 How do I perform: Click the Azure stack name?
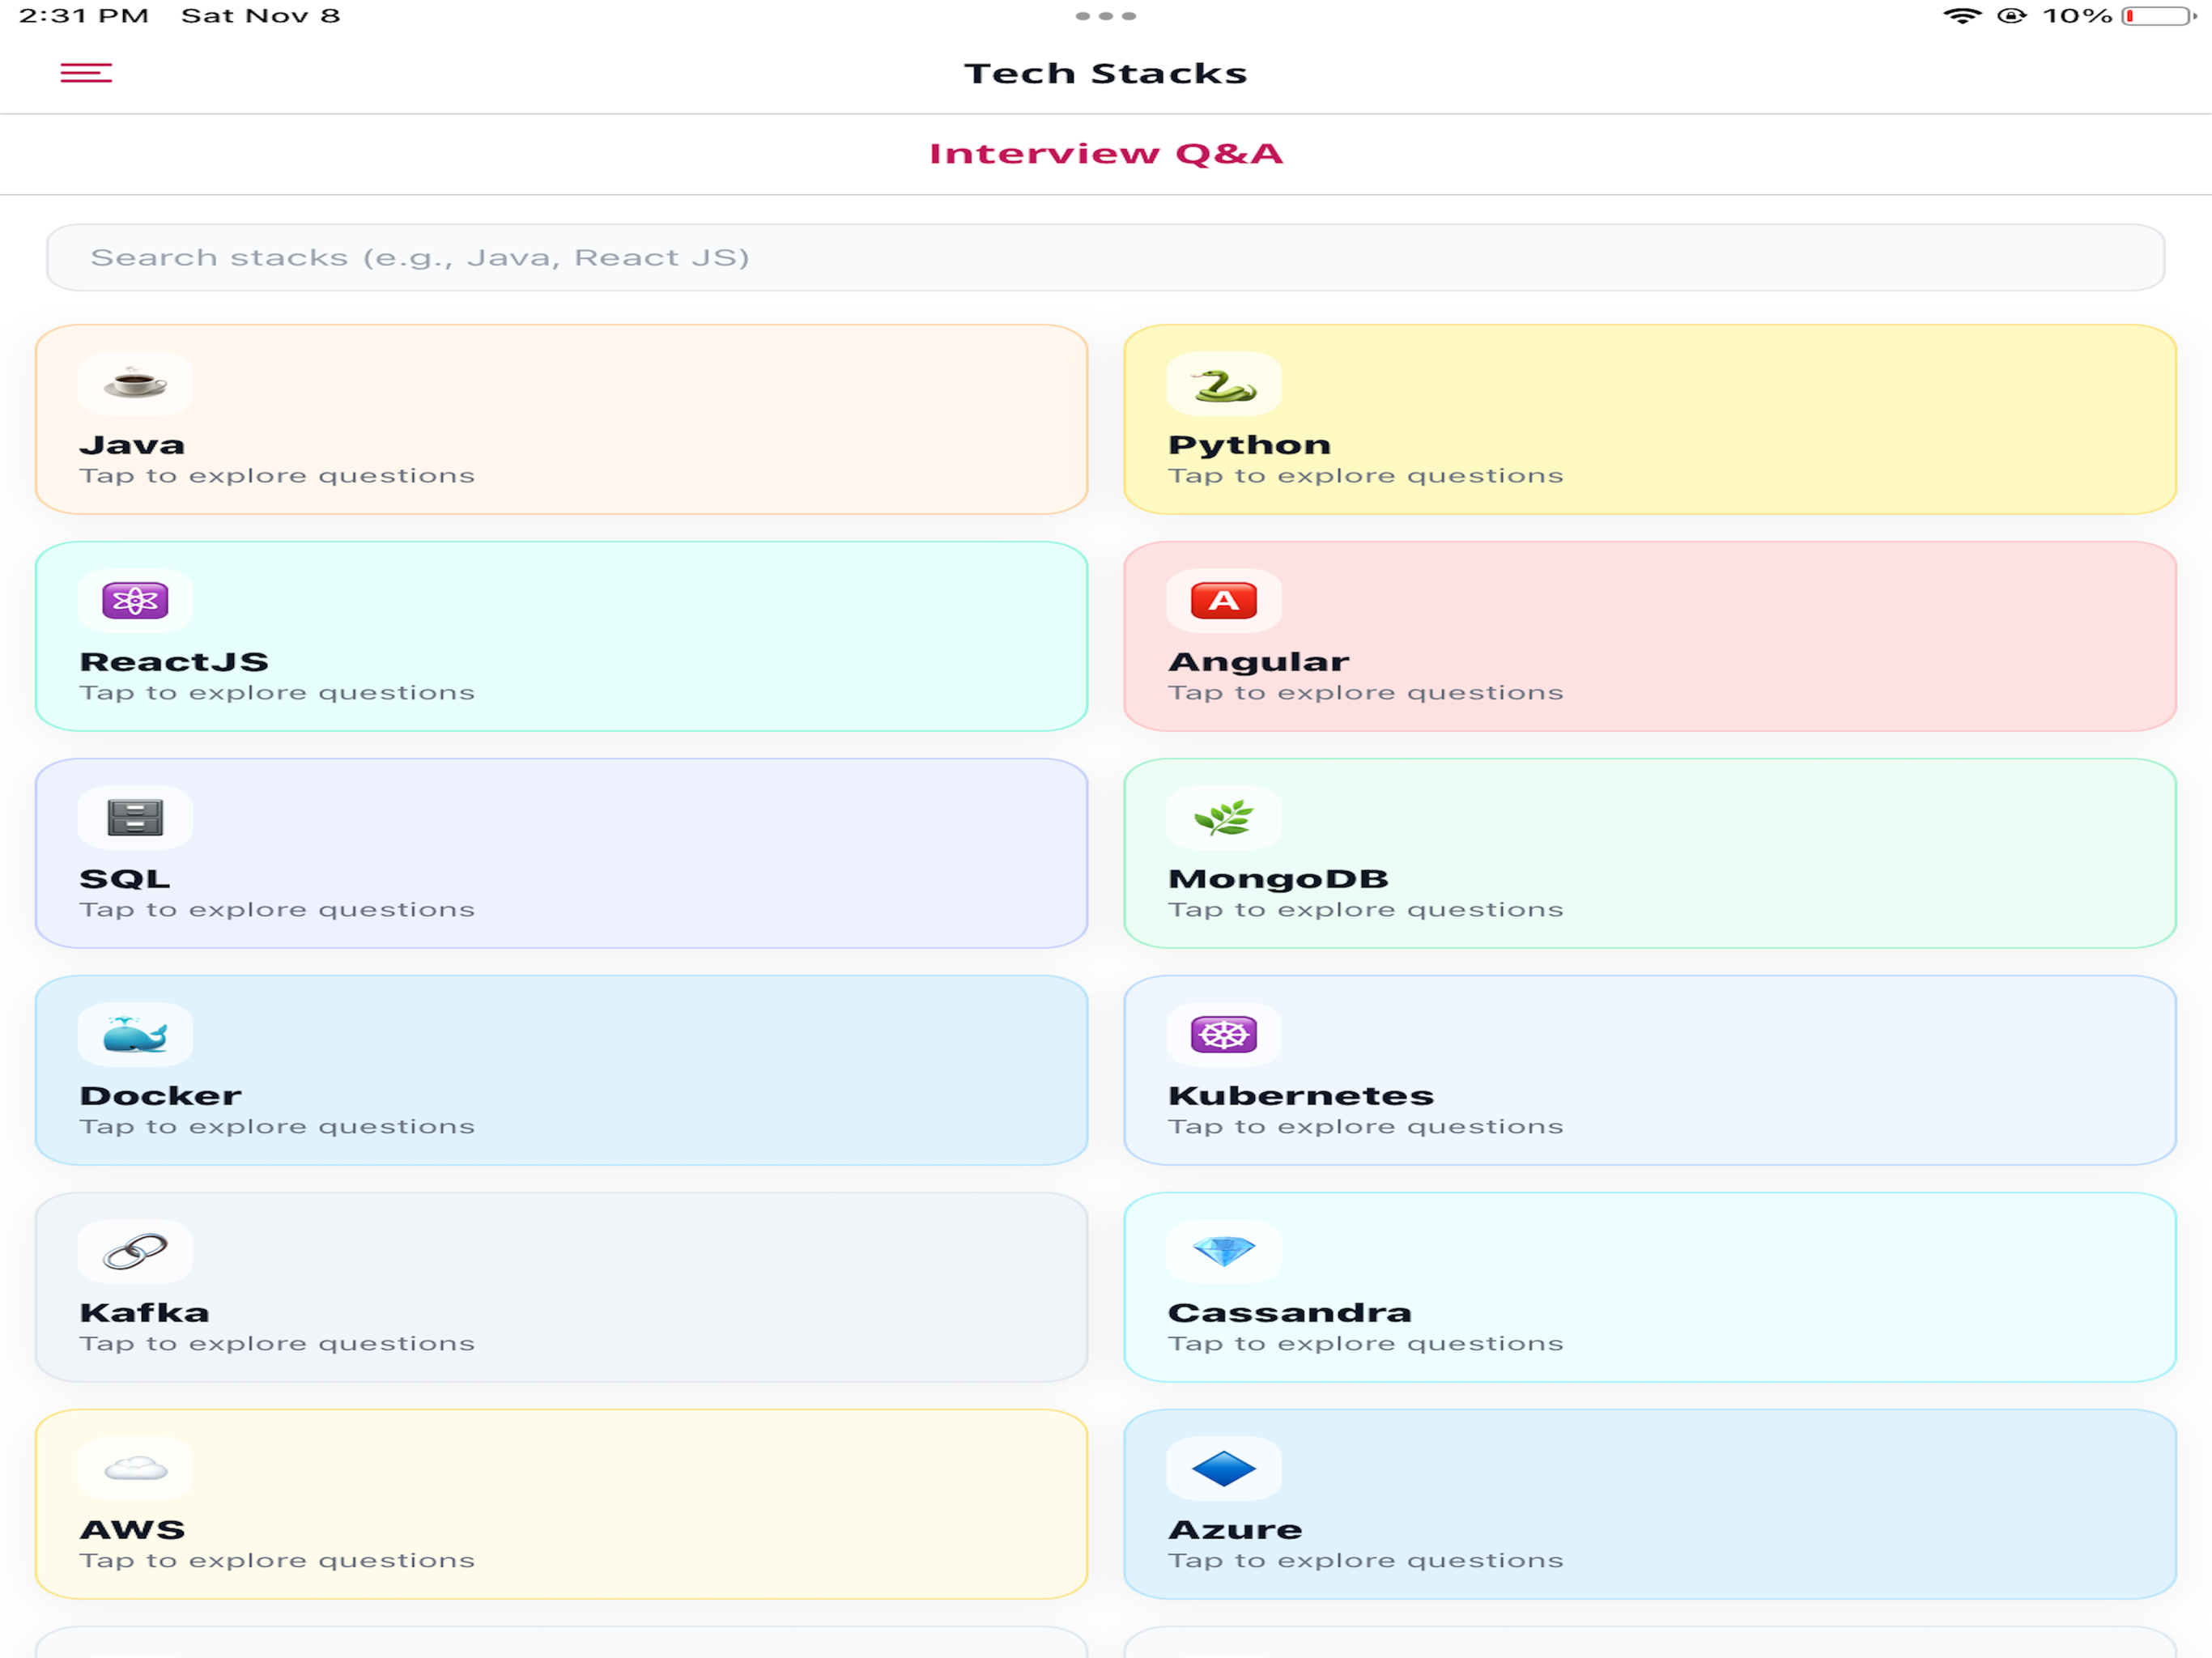[1235, 1530]
